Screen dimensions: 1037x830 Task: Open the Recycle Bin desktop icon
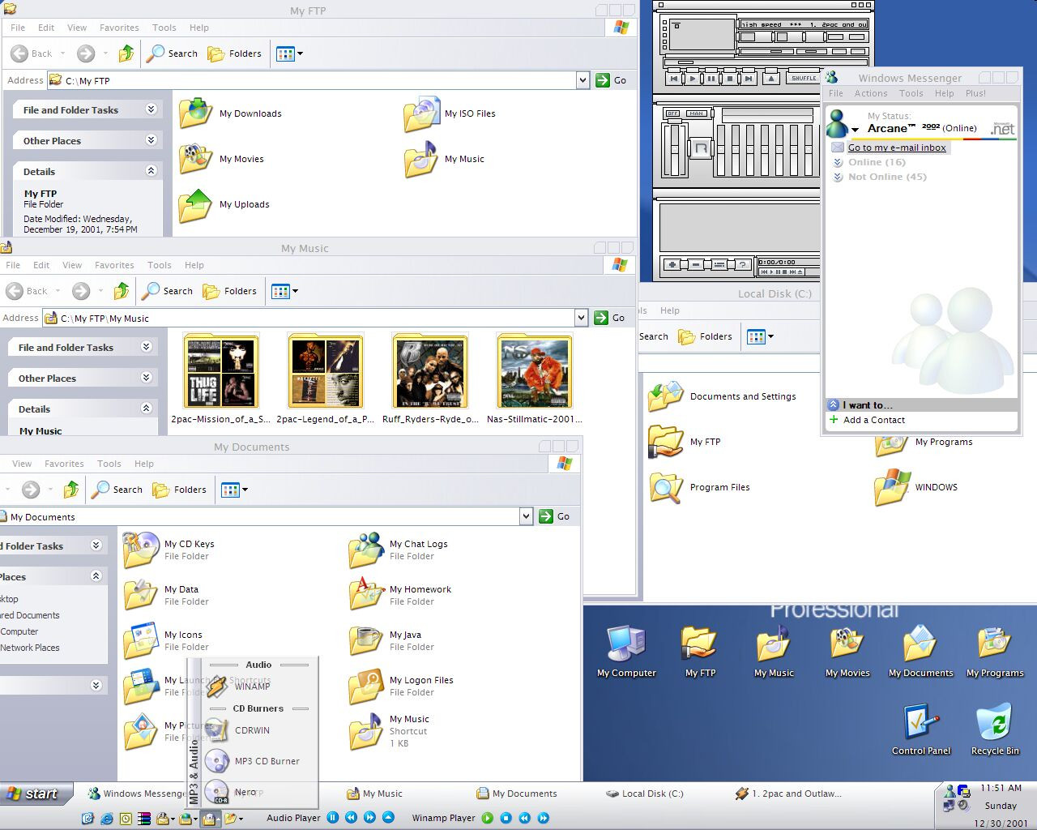click(995, 729)
